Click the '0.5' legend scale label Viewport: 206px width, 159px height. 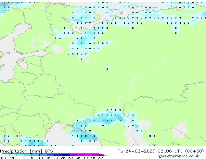point(11,158)
